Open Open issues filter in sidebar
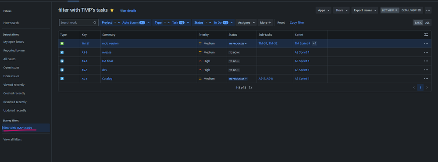Screen dimensions: 438x162 [x=11, y=68]
